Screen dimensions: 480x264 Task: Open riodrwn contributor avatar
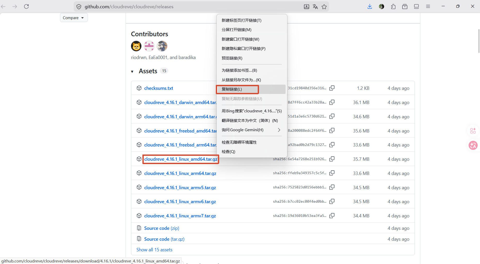coord(136,46)
